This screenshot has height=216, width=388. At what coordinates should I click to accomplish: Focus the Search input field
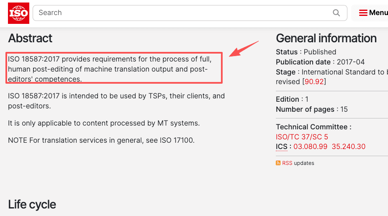[x=190, y=13]
